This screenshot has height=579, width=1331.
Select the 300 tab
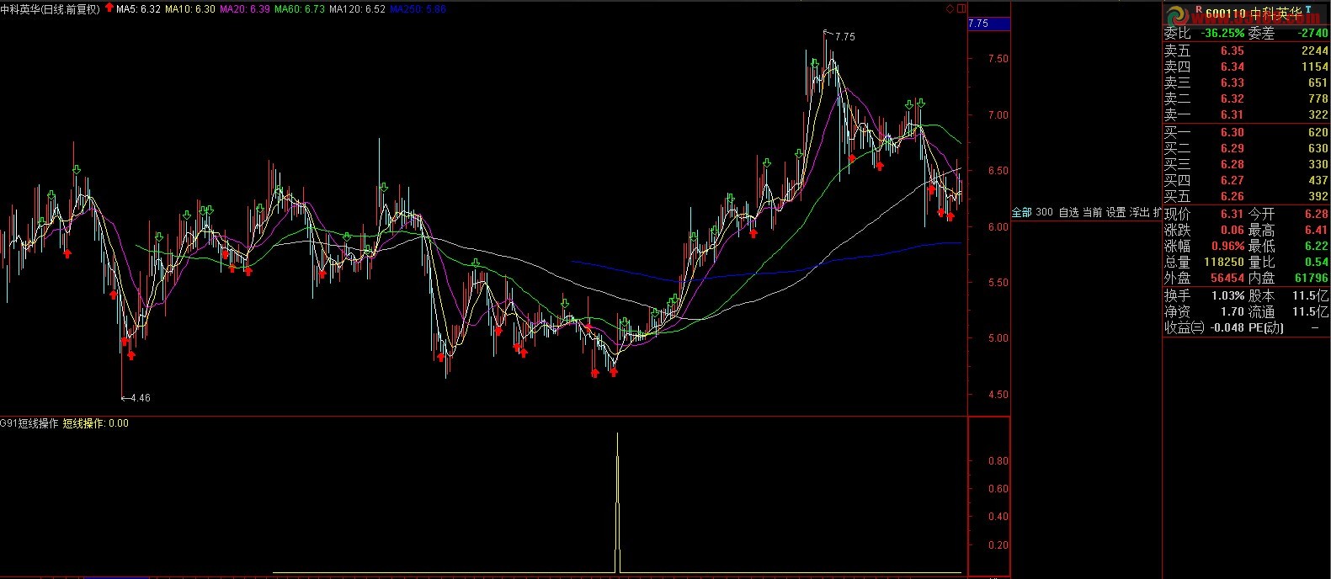point(1044,212)
